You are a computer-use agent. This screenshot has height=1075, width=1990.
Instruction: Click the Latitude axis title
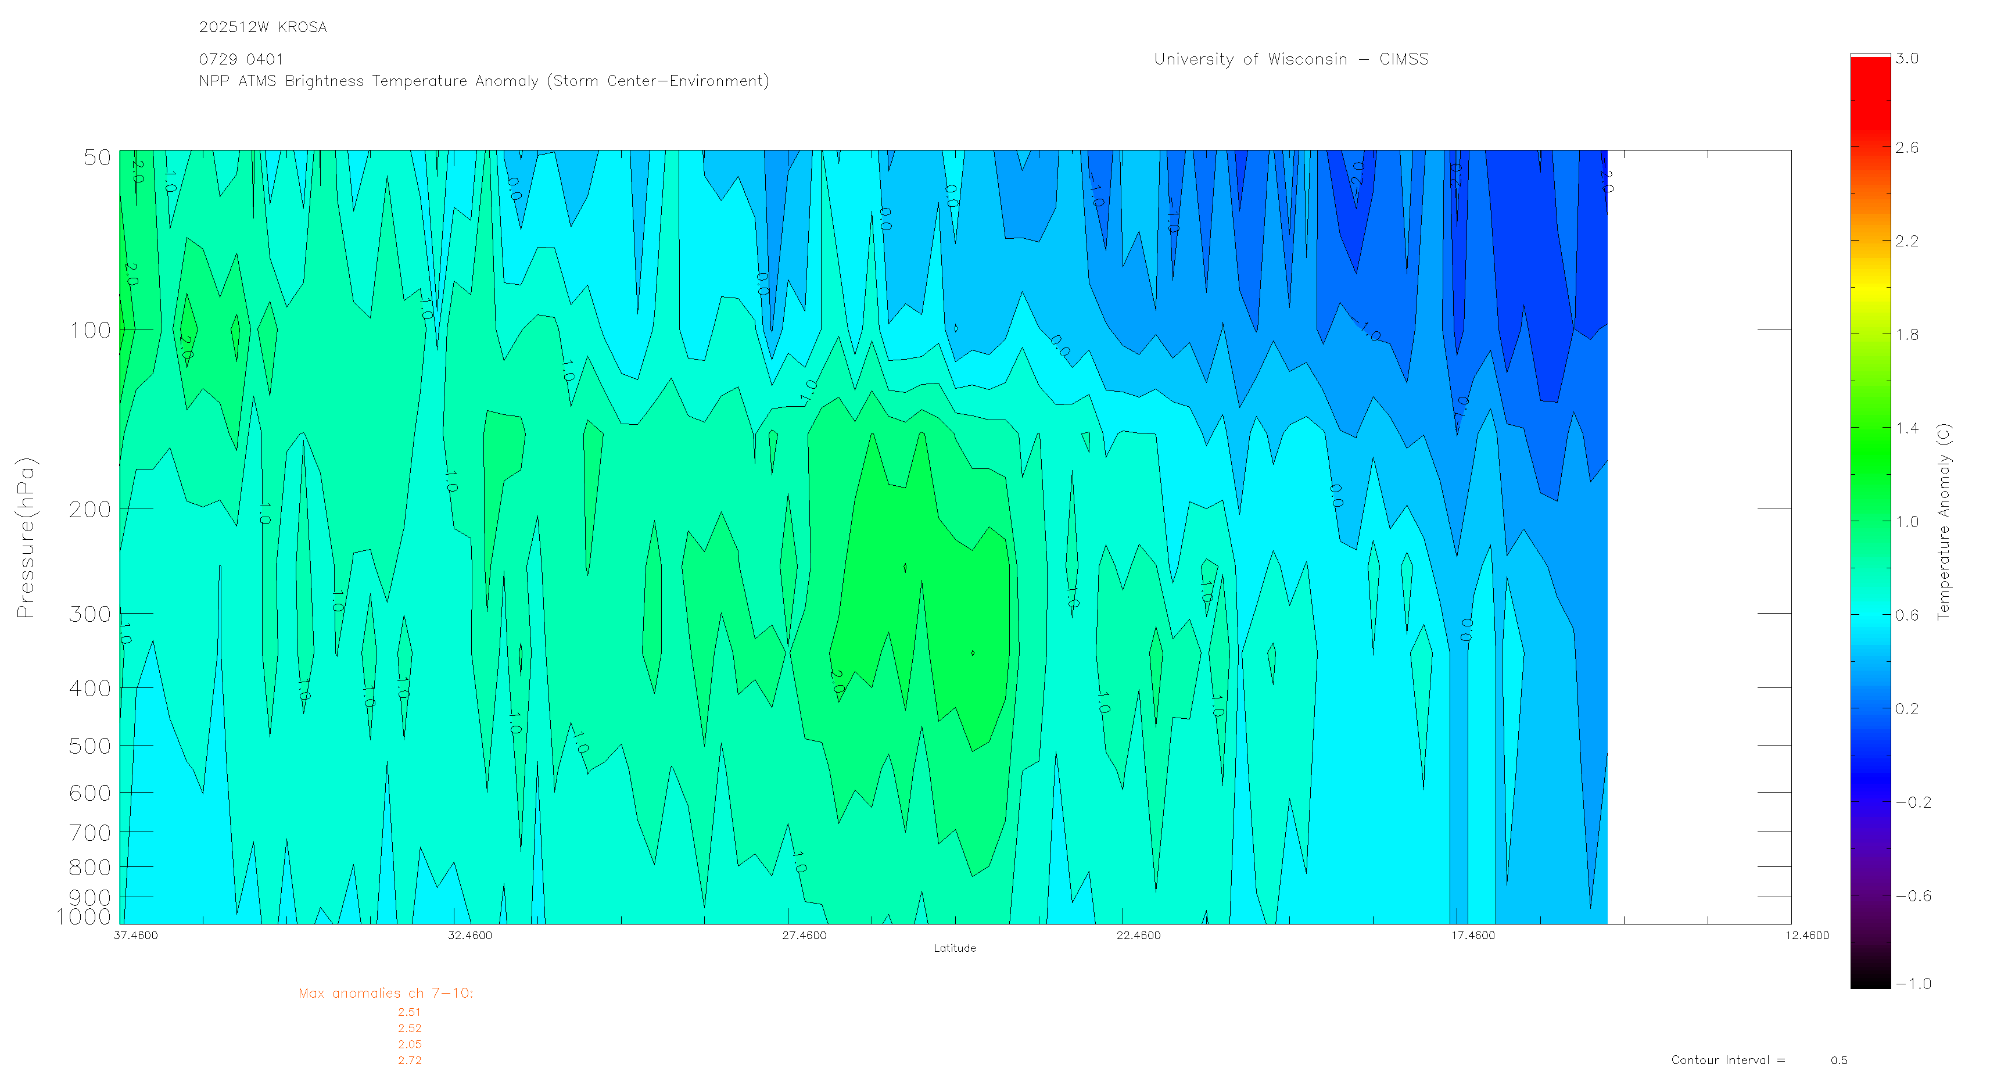tap(955, 948)
